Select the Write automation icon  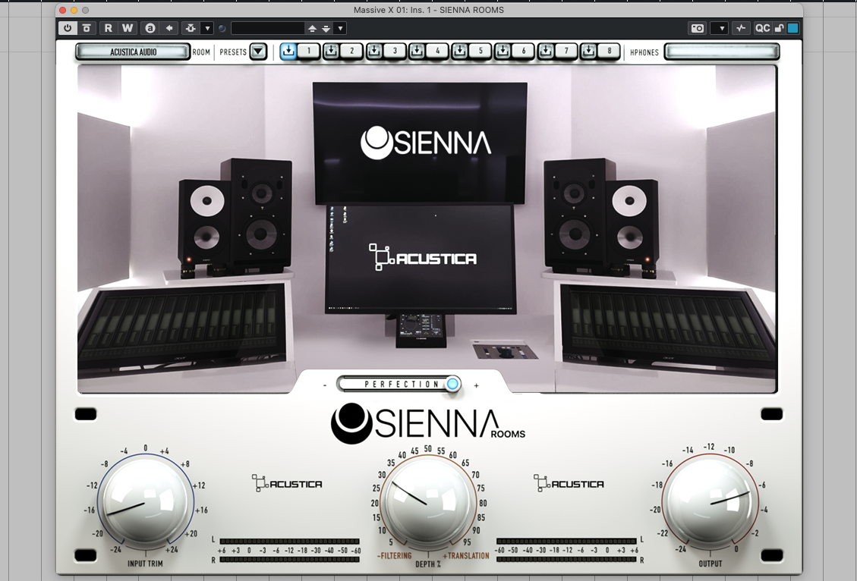[126, 27]
